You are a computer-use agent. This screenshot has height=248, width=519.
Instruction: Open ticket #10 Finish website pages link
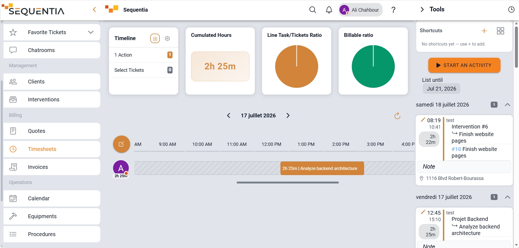[x=474, y=152]
